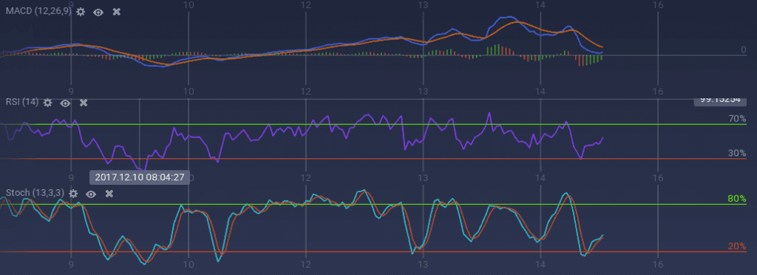Remove the RSI indicator
This screenshot has width=757, height=275.
pos(83,103)
